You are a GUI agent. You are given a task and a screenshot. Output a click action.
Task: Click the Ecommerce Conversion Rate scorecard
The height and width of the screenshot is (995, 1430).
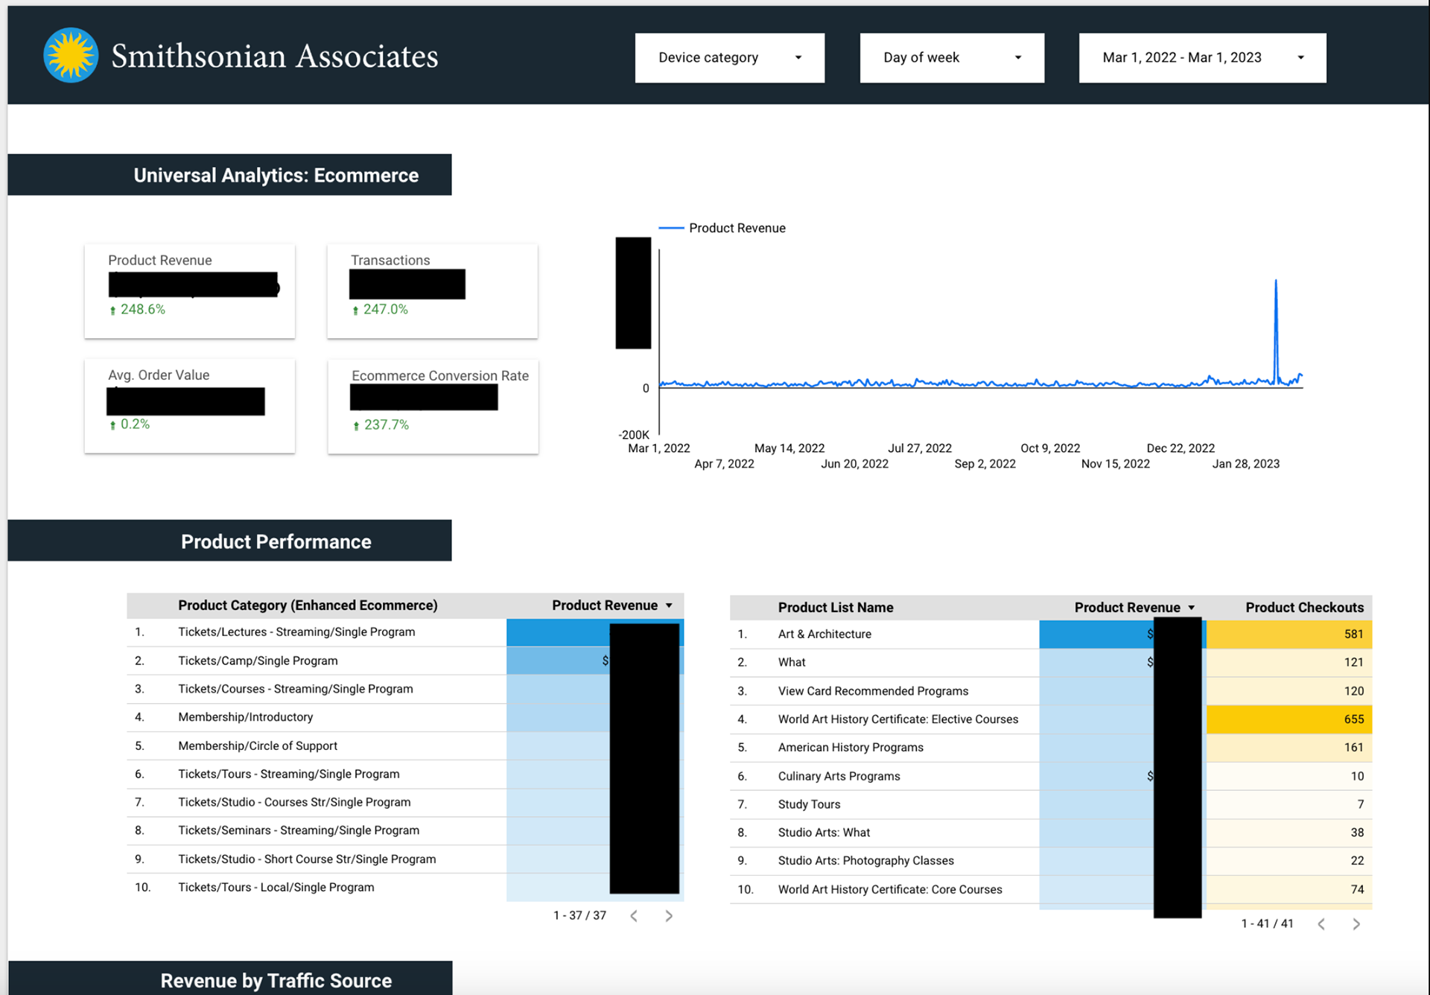[x=433, y=407]
